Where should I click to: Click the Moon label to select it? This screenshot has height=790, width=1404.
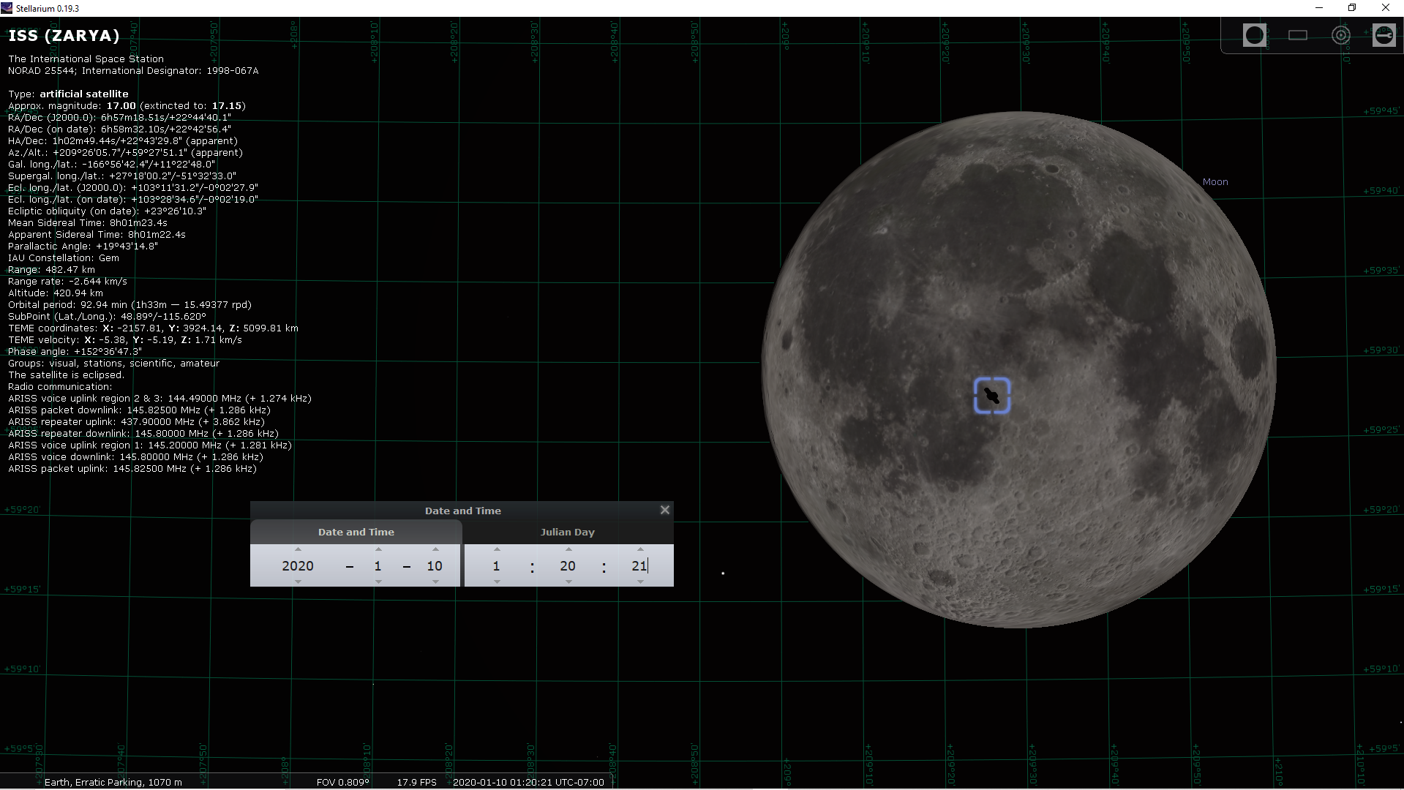point(1215,181)
